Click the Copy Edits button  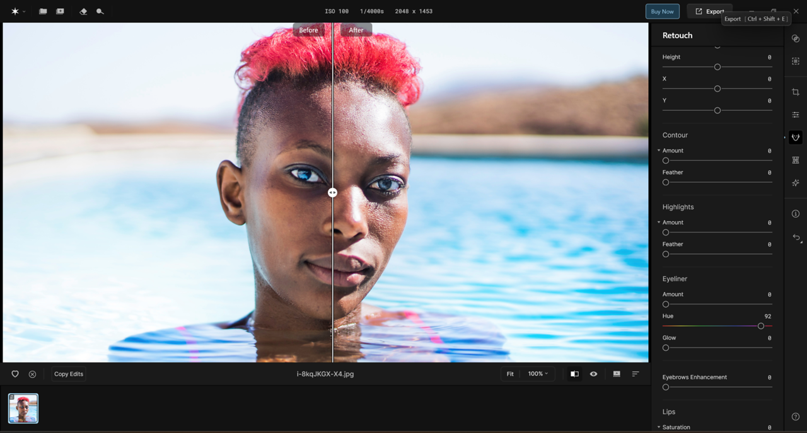[x=69, y=374]
